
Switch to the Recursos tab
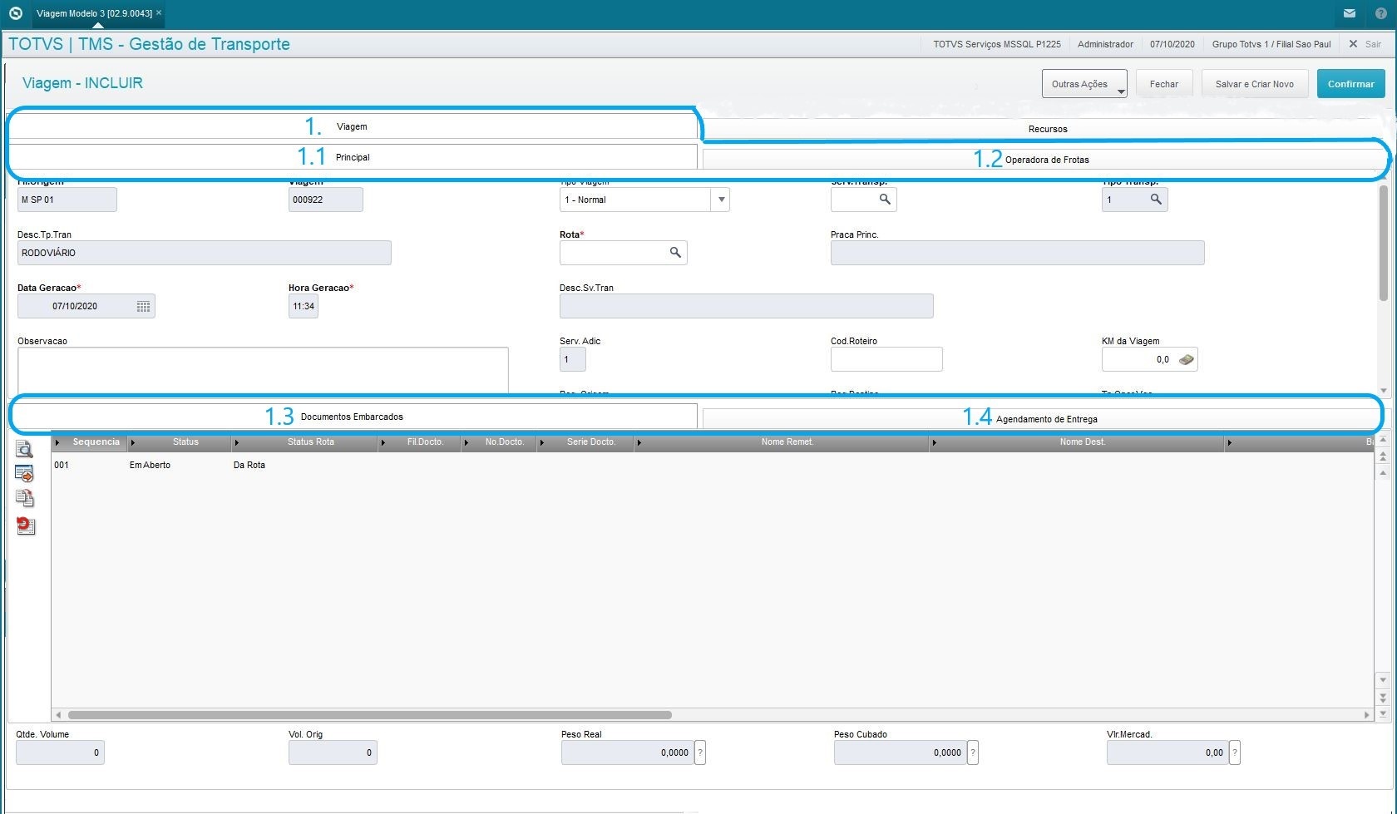[x=1047, y=129]
